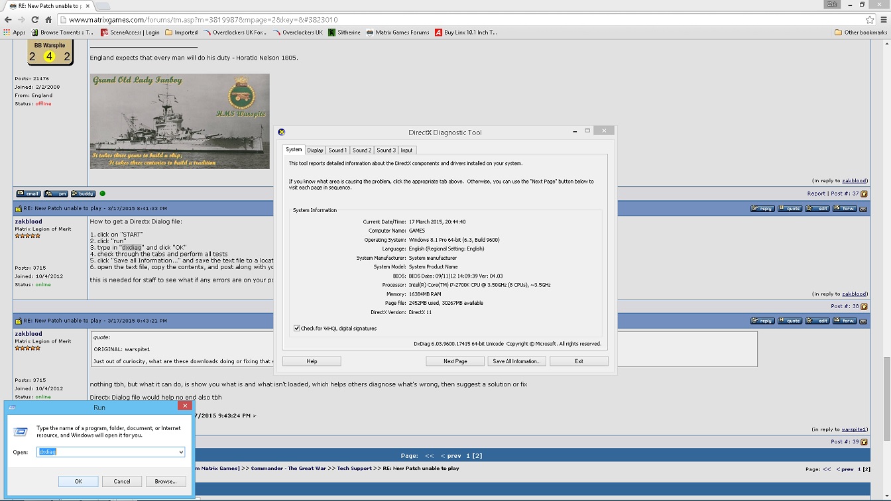Click the BB Warspite avatar badge

pyautogui.click(x=50, y=52)
